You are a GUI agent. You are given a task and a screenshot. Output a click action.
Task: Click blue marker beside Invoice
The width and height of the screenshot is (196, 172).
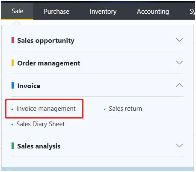12,85
